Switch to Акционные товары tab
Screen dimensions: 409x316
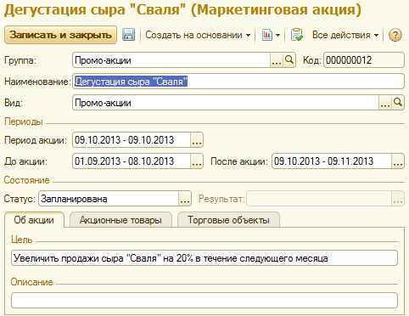tap(120, 220)
